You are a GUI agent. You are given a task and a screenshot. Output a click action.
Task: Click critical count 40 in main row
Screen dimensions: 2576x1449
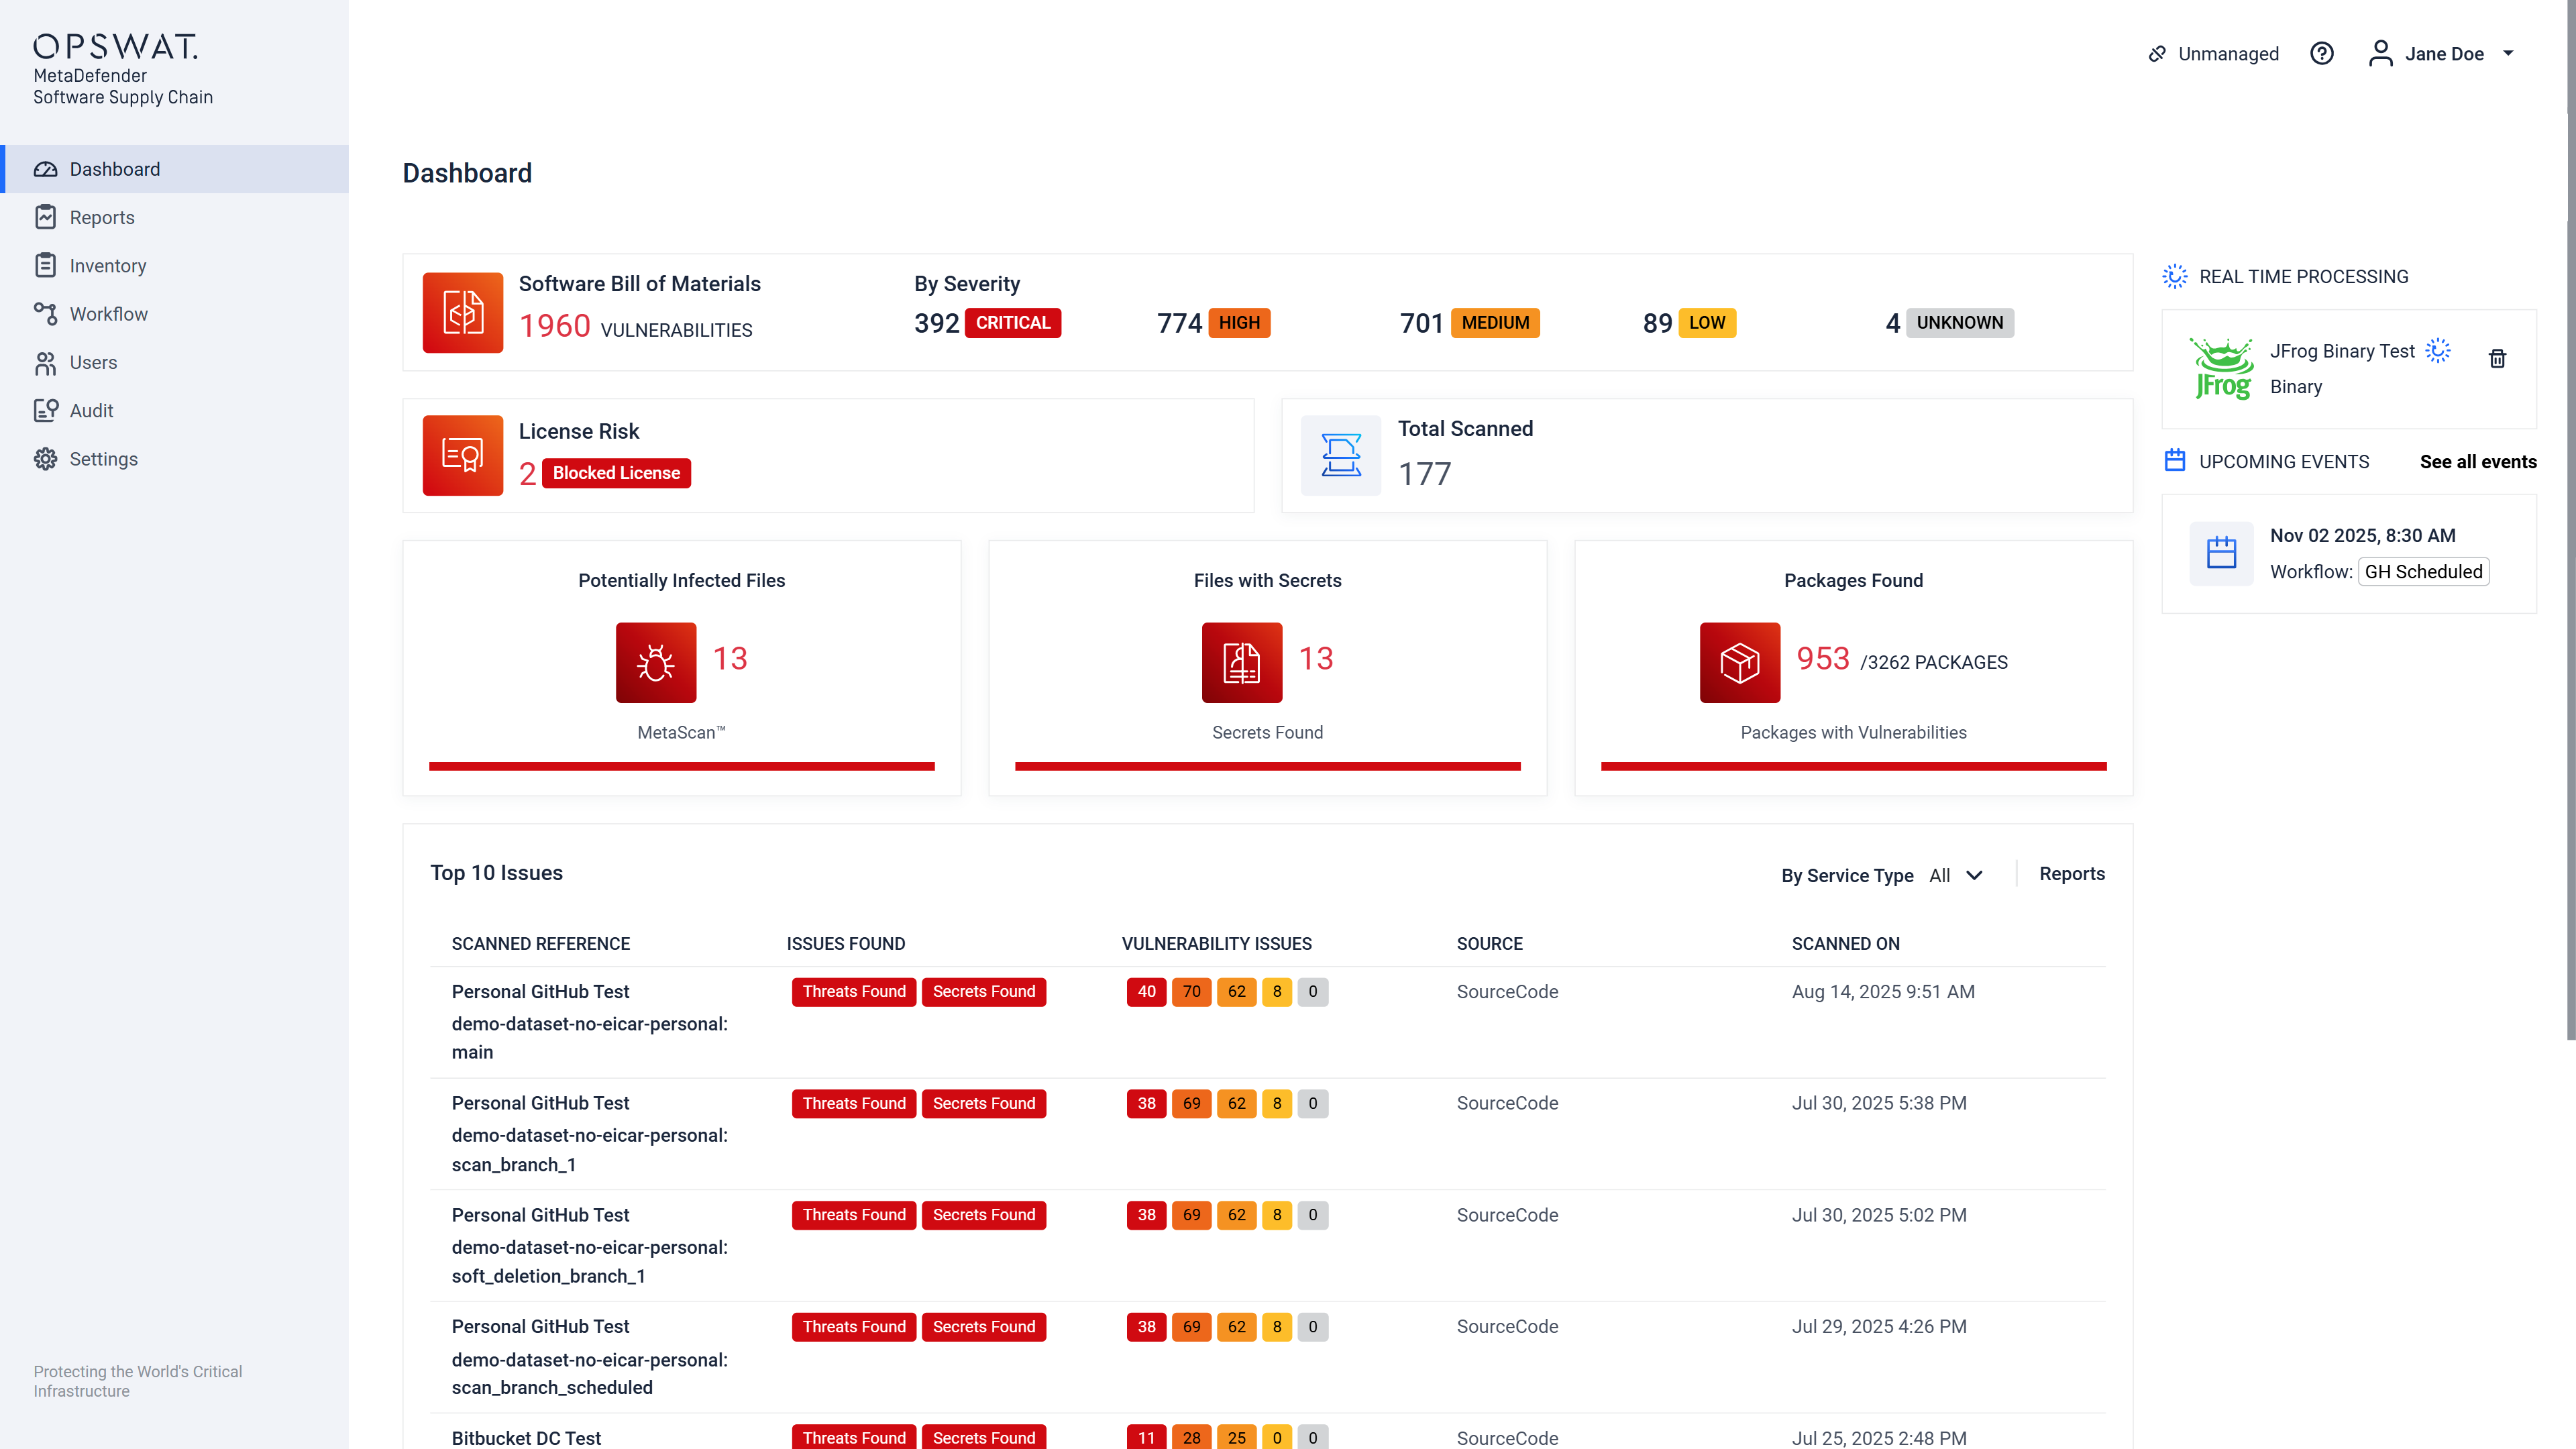[x=1147, y=991]
